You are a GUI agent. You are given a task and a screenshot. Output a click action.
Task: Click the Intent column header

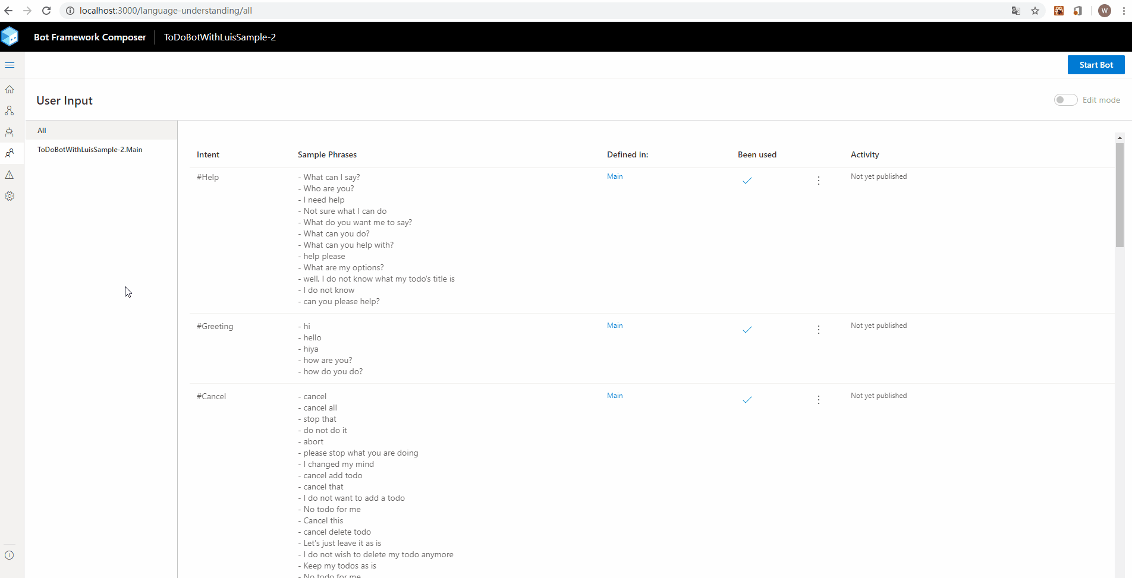tap(208, 154)
